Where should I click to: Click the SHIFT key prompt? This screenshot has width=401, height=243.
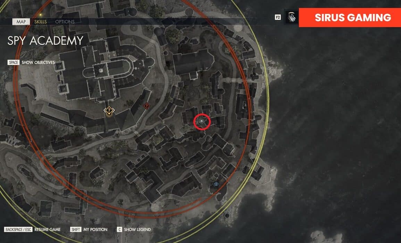tap(76, 229)
